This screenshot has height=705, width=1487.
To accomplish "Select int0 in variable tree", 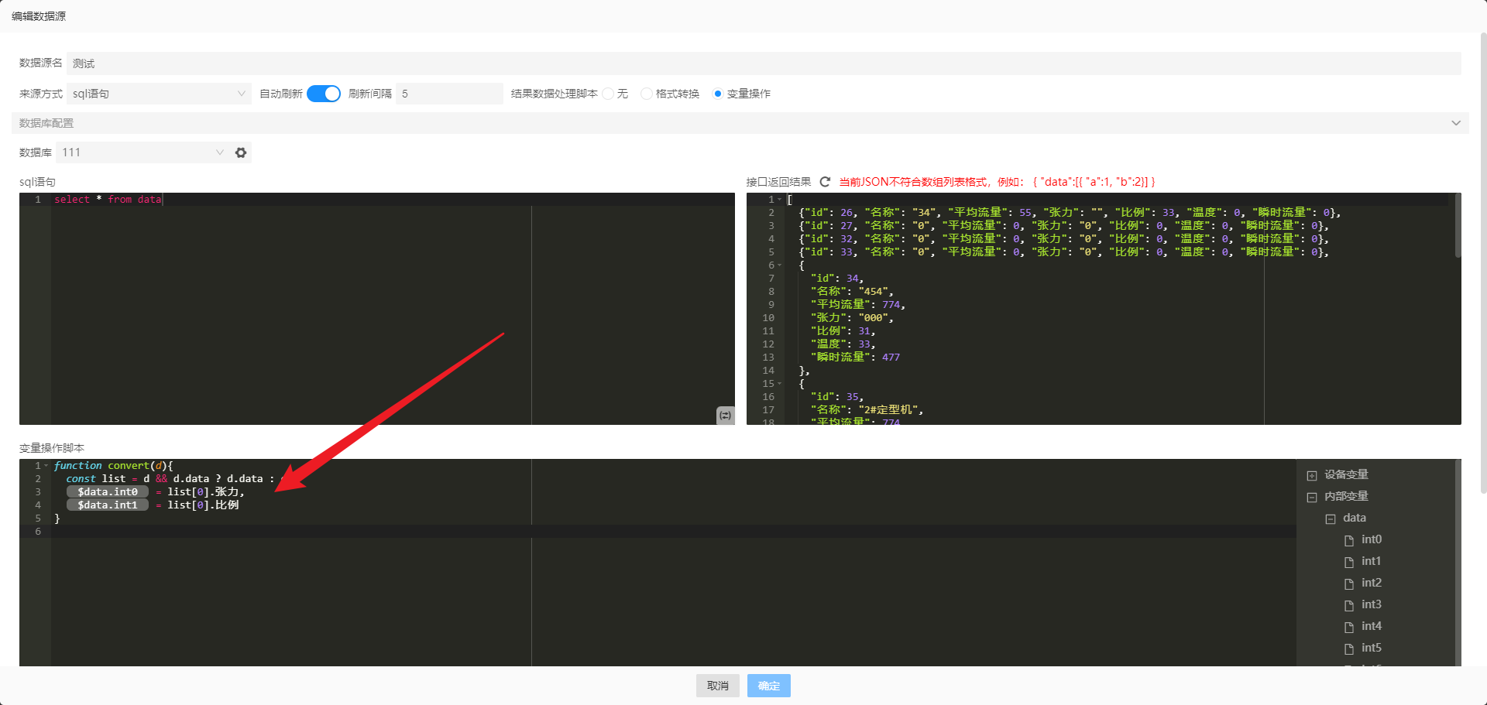I will point(1372,539).
